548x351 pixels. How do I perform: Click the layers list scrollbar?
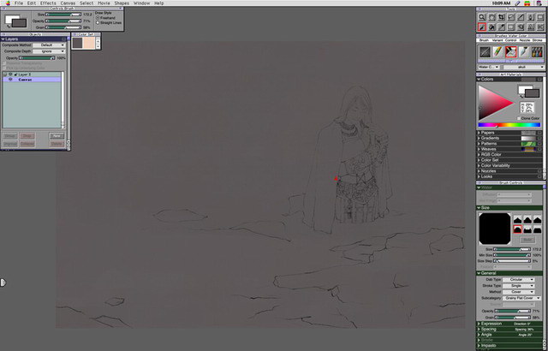click(63, 99)
